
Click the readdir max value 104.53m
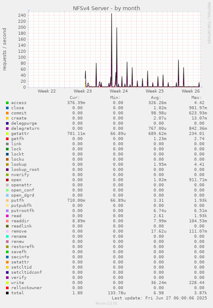coord(198,221)
